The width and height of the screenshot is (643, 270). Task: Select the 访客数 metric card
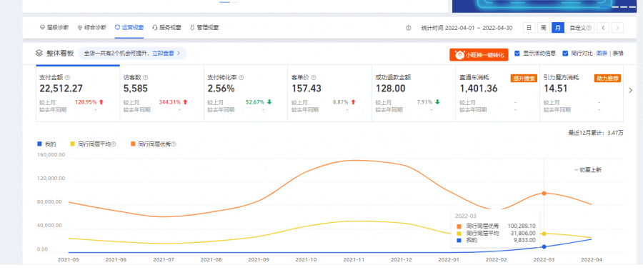coord(162,94)
